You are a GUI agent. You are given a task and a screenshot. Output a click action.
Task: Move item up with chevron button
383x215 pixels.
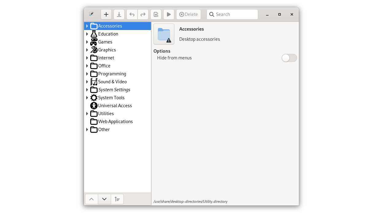[91, 199]
